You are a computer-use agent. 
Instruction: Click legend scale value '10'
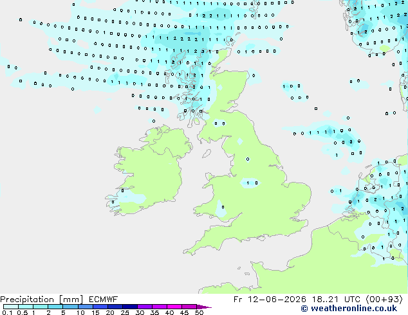pos(80,312)
